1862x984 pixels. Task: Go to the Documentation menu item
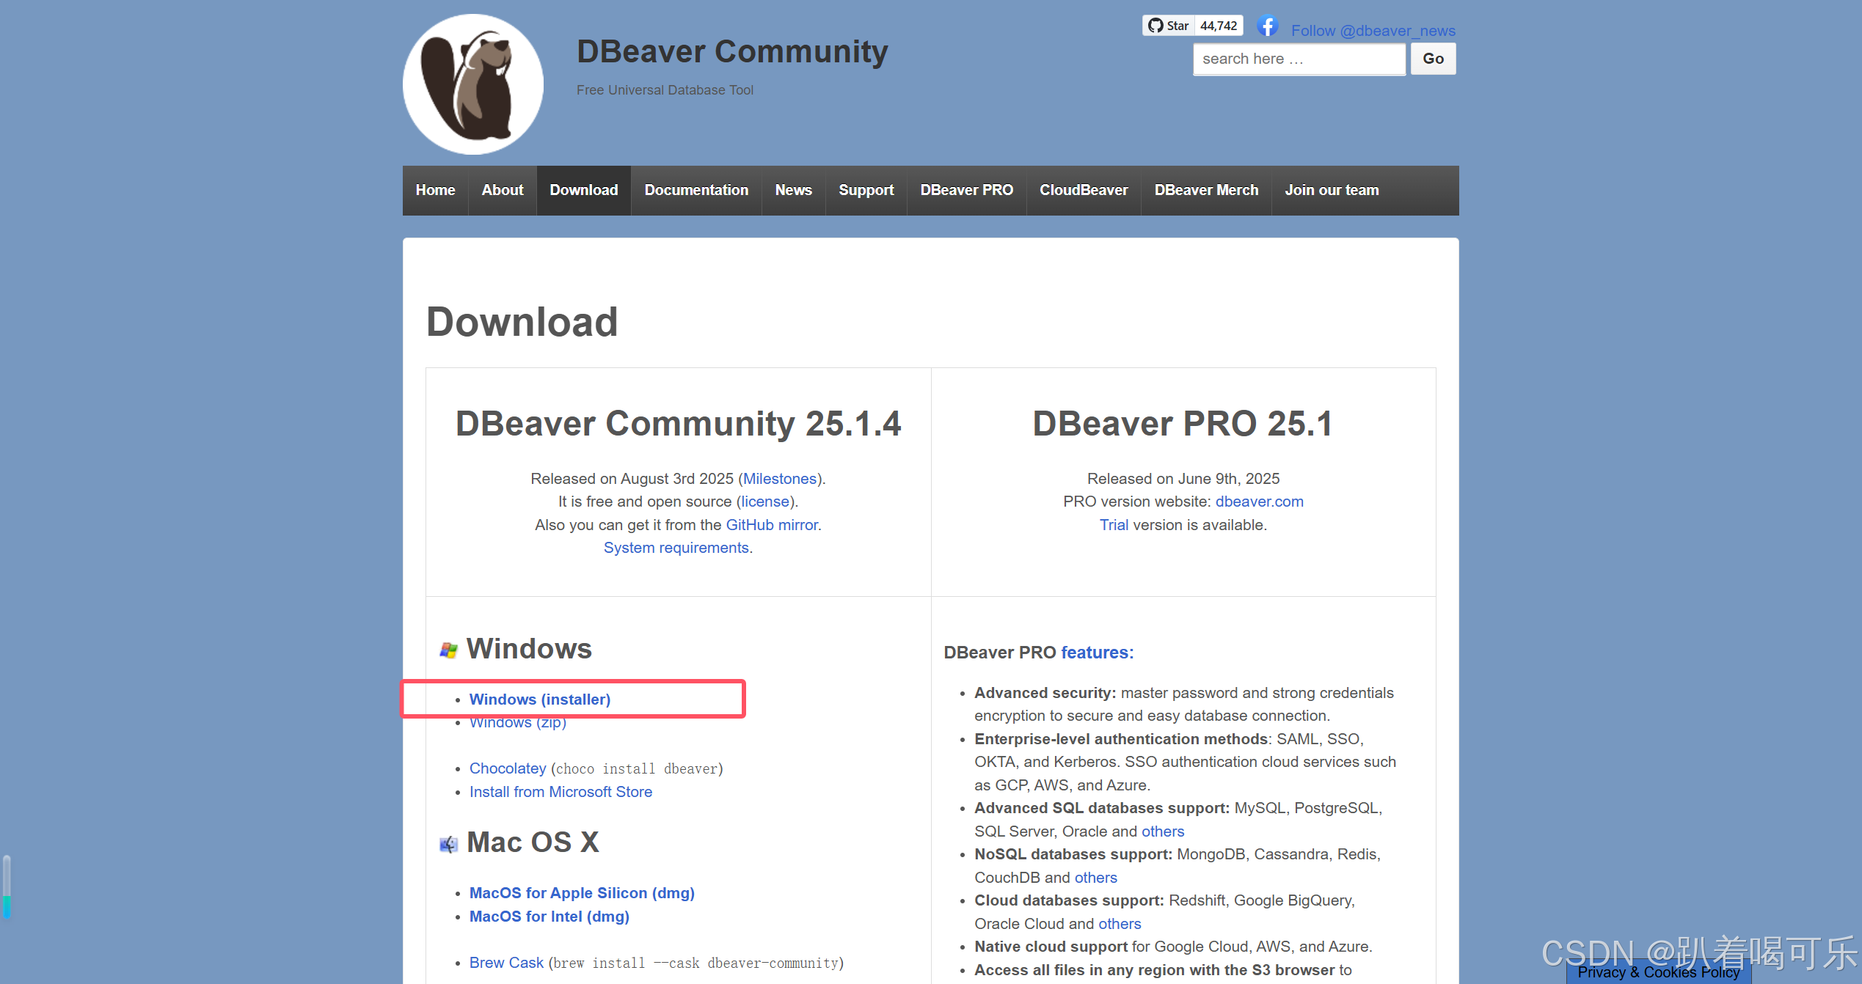click(x=696, y=190)
